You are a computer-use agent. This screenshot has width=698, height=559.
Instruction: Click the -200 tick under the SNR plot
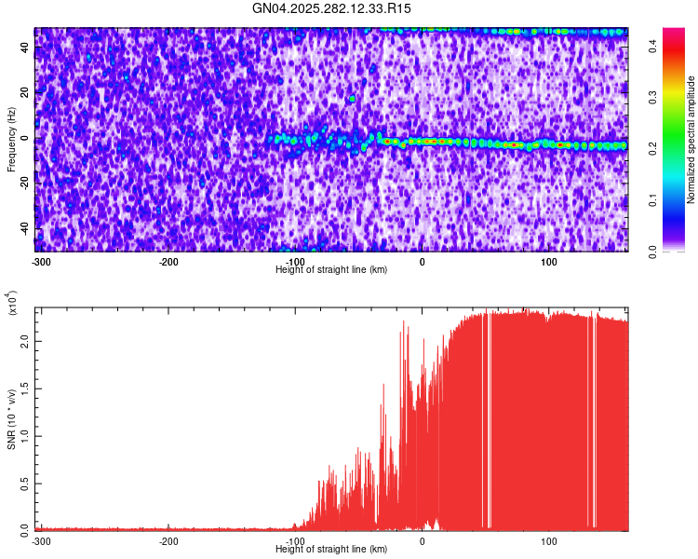(168, 541)
